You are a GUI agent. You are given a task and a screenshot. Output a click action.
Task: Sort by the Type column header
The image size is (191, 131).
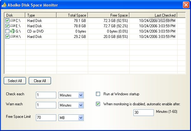pyautogui.click(x=41, y=15)
